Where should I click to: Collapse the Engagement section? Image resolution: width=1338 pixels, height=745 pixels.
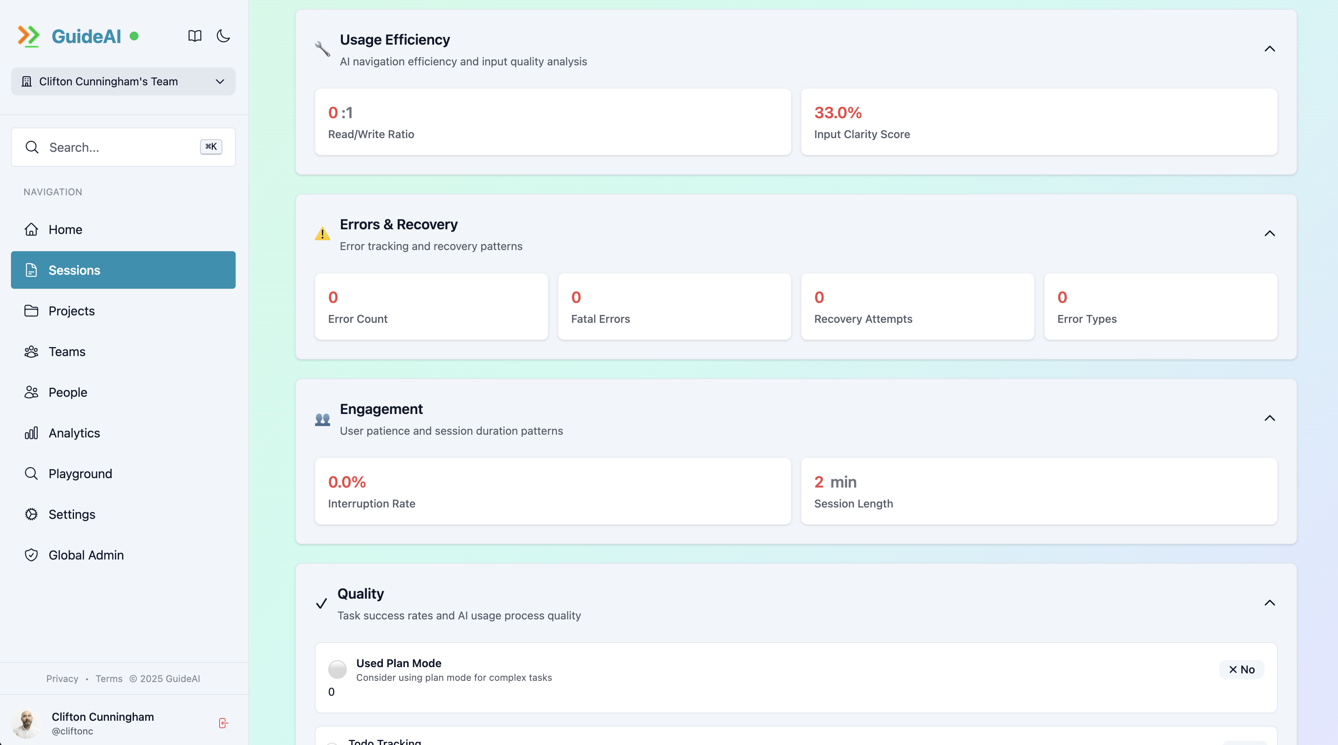[1269, 418]
